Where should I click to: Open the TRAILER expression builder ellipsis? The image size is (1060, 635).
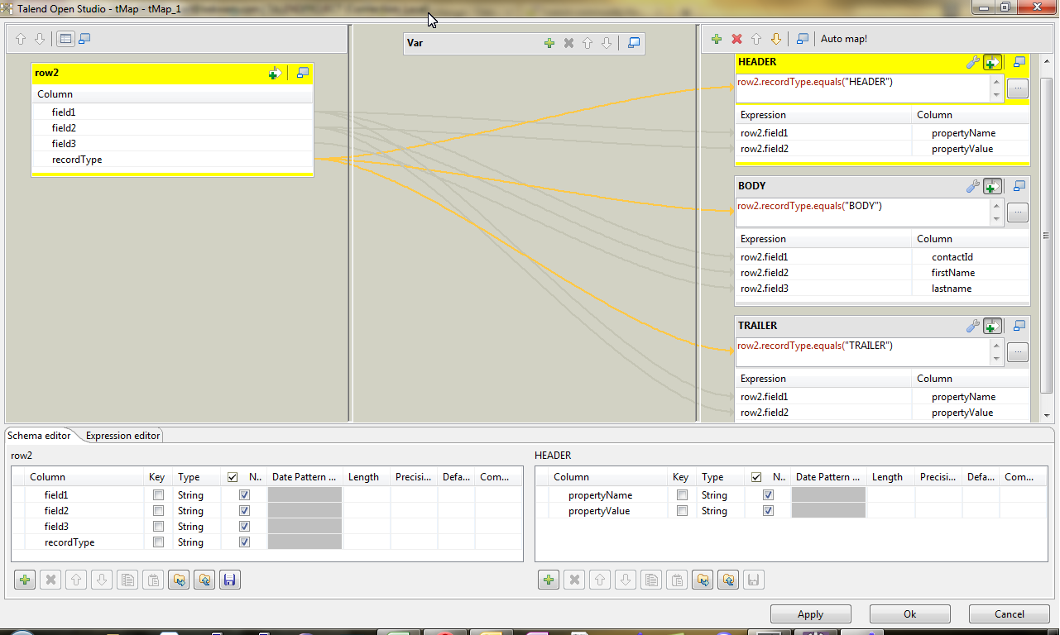tap(1017, 352)
